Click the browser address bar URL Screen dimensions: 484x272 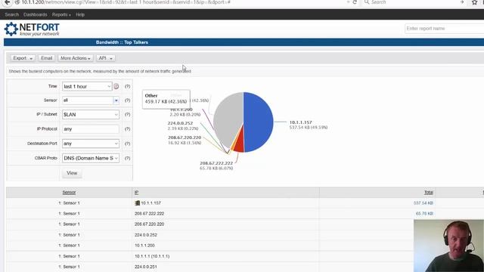coord(126,2)
